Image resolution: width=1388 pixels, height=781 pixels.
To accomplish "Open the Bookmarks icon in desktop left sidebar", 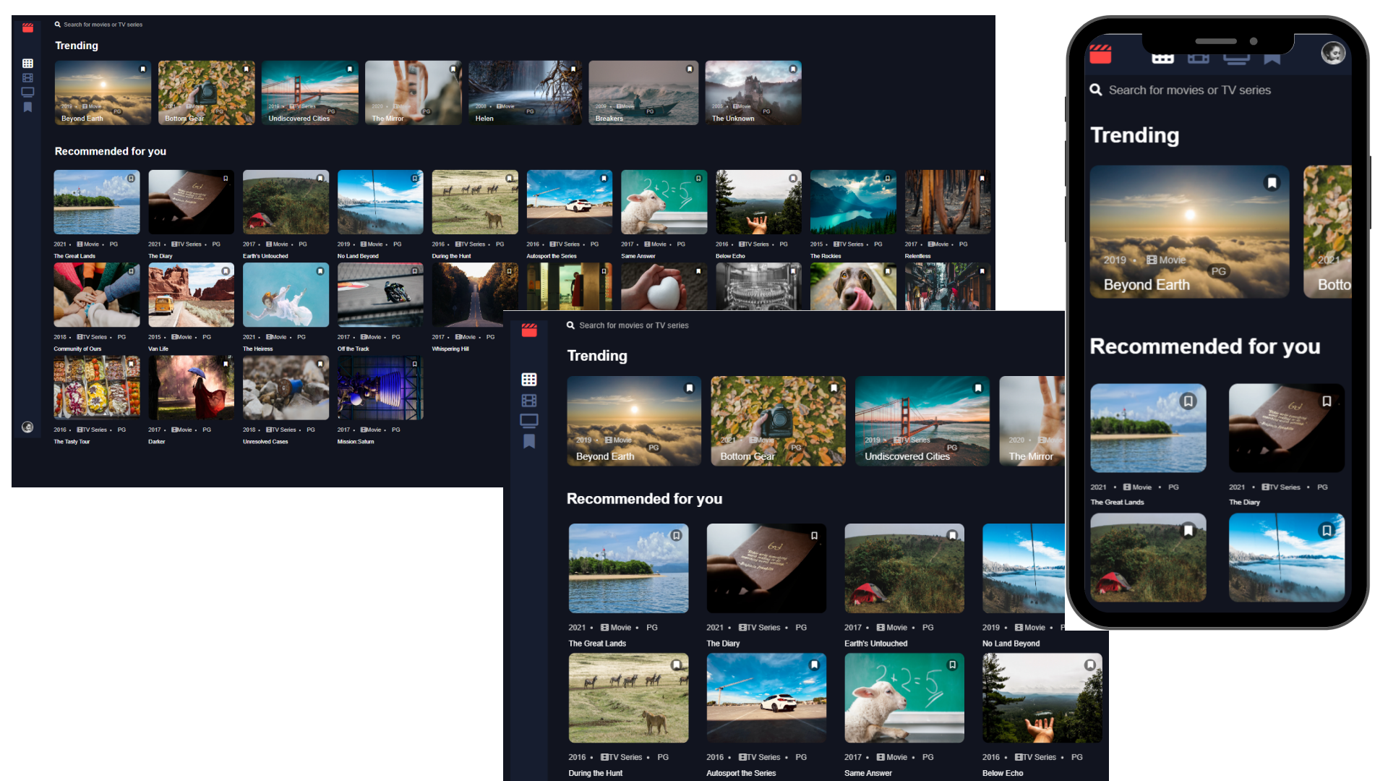I will click(27, 107).
